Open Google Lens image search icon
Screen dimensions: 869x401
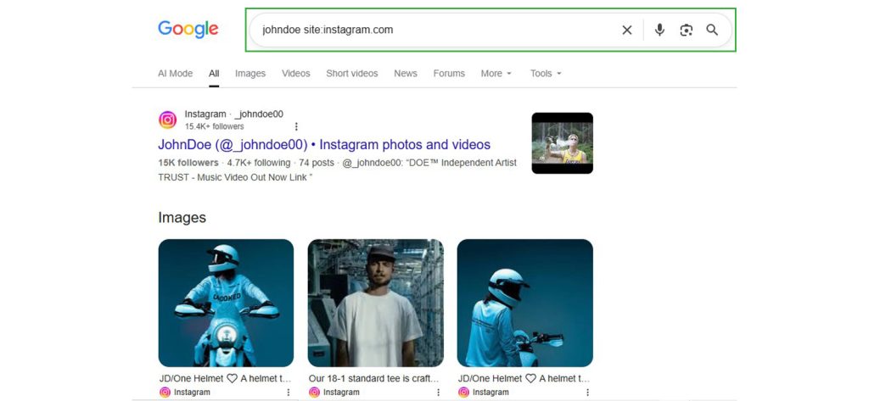pos(686,30)
